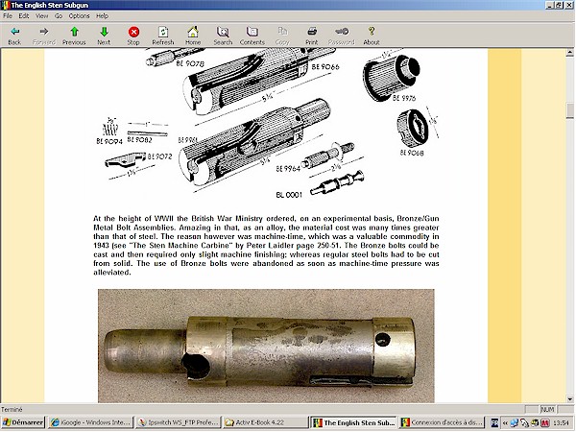
Task: Switch to Activ E-Book 4.22 taskbar item
Action: (x=265, y=422)
